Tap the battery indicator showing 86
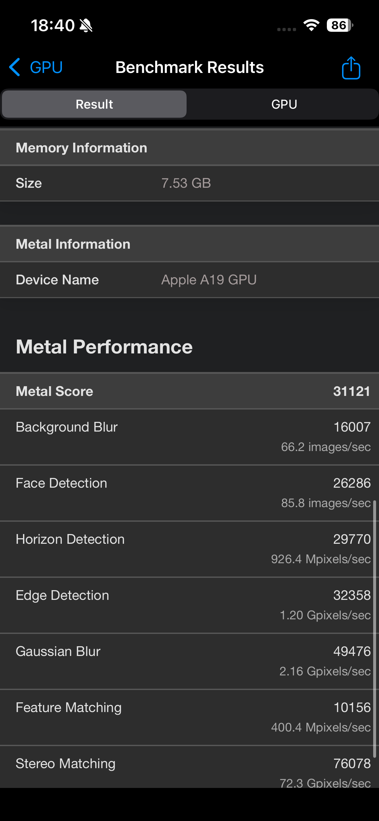The height and width of the screenshot is (821, 379). point(339,25)
